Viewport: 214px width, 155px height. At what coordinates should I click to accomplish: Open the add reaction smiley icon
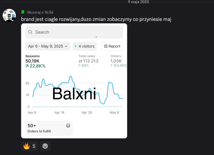coord(45,146)
